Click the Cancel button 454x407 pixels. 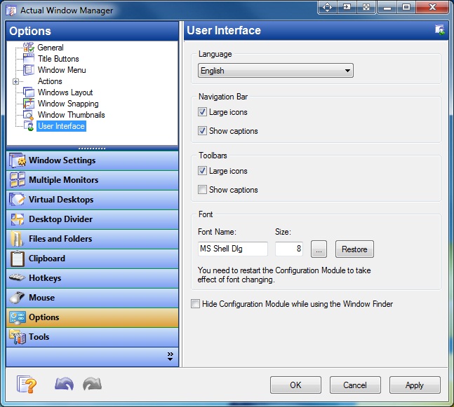point(355,385)
